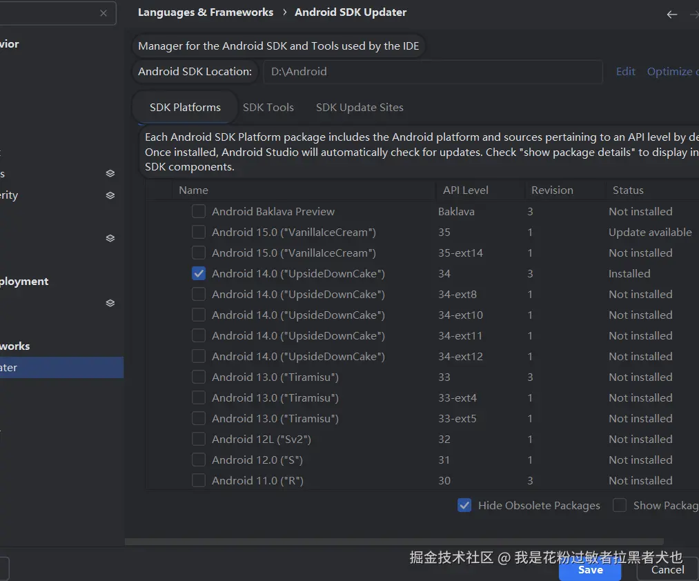699x581 pixels.
Task: Sort by Name column header
Action: click(x=303, y=190)
